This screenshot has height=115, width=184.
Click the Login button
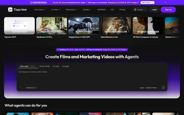[154, 9]
